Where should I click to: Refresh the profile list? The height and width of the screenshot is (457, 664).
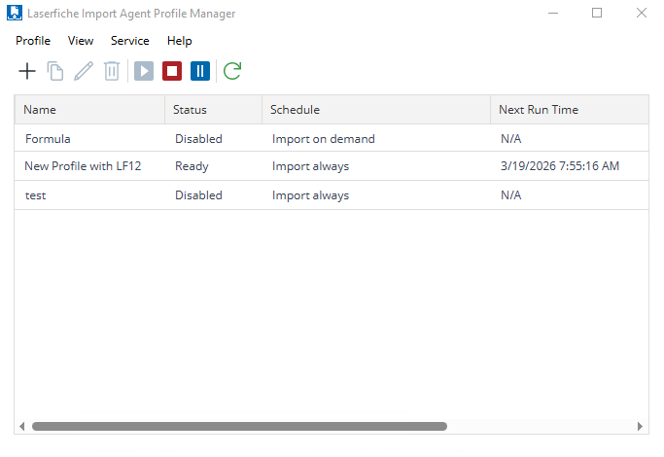pos(232,71)
